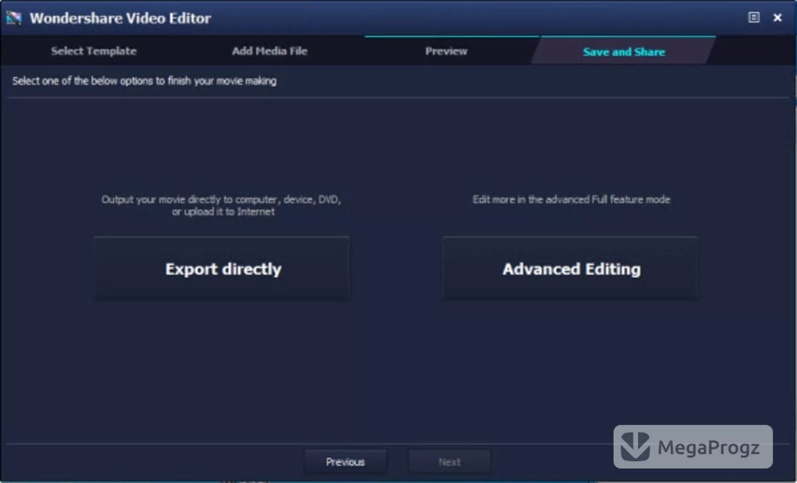
Task: Click the Export directly button
Action: (x=222, y=269)
